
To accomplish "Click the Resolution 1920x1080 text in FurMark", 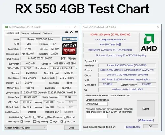I will (x=111, y=50).
